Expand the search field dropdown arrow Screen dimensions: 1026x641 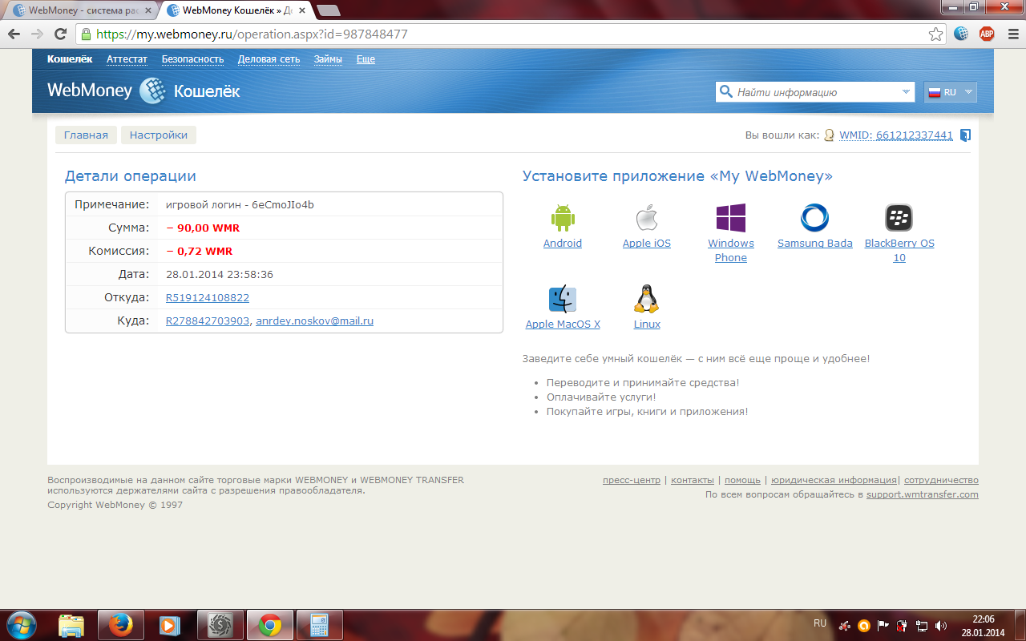tap(906, 92)
